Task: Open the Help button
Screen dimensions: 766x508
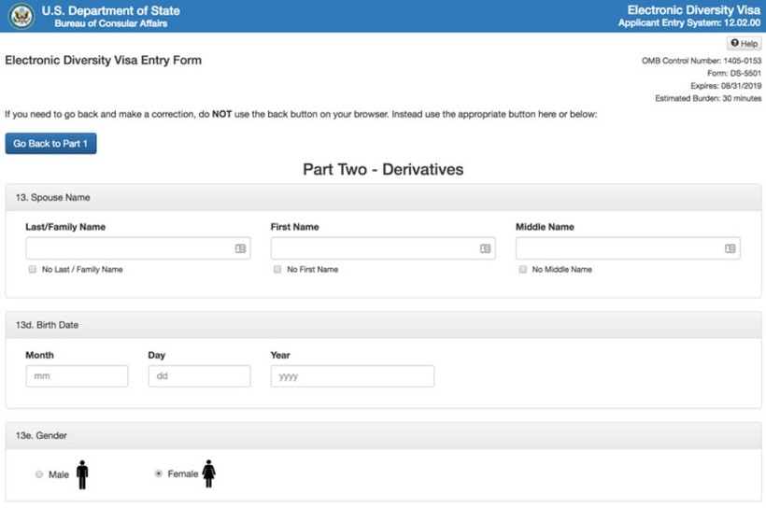Action: tap(745, 44)
